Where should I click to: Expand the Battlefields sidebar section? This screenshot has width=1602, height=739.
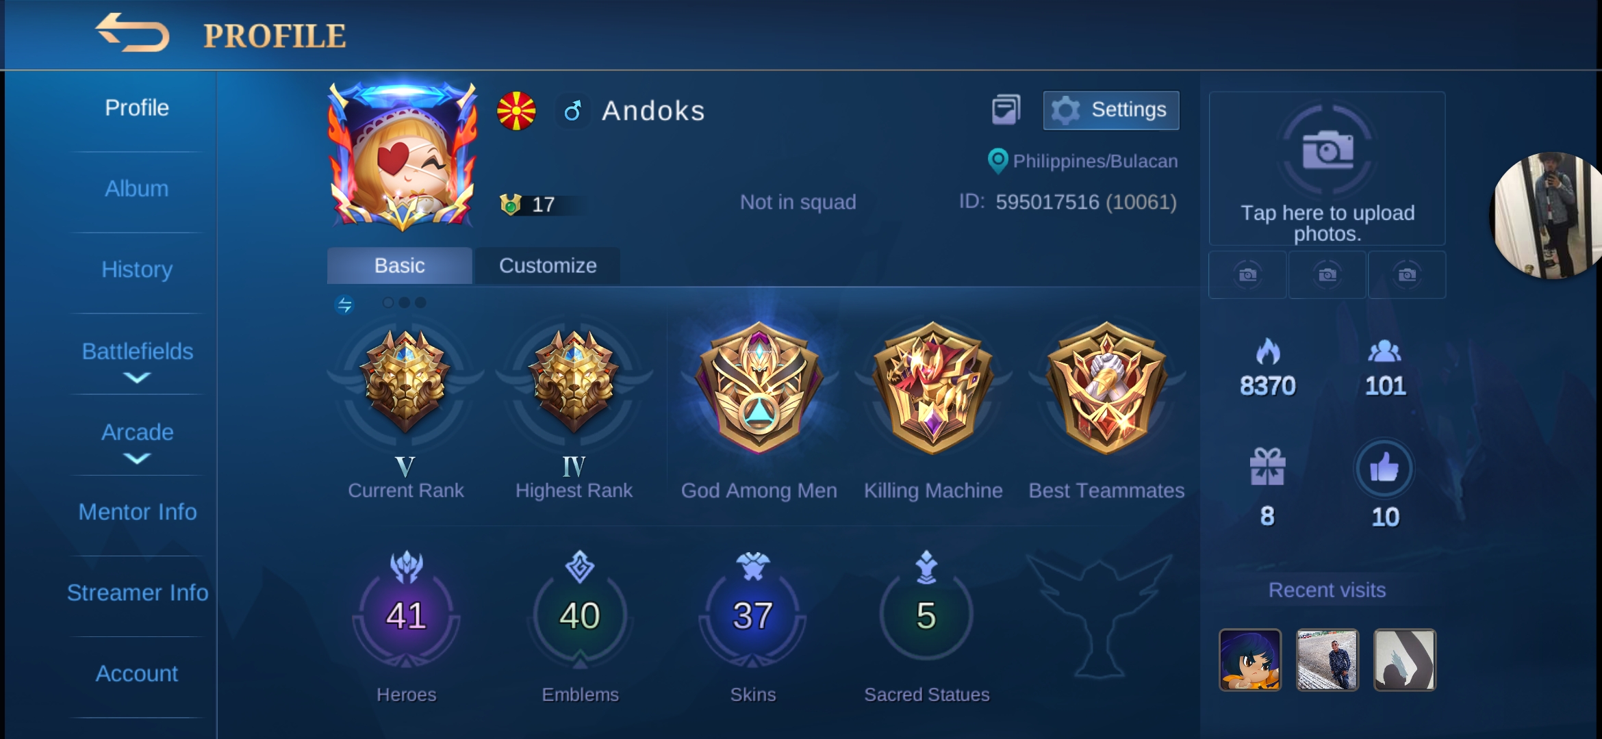tap(137, 361)
